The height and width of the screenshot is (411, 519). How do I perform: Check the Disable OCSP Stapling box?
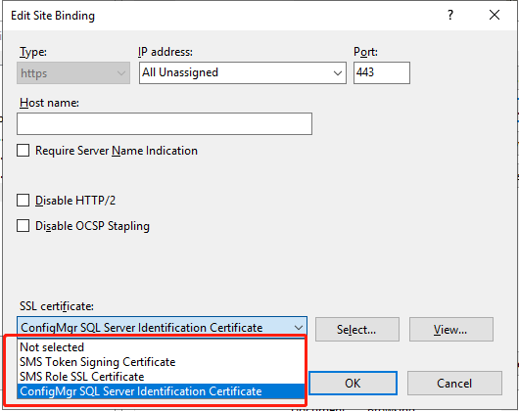23,226
